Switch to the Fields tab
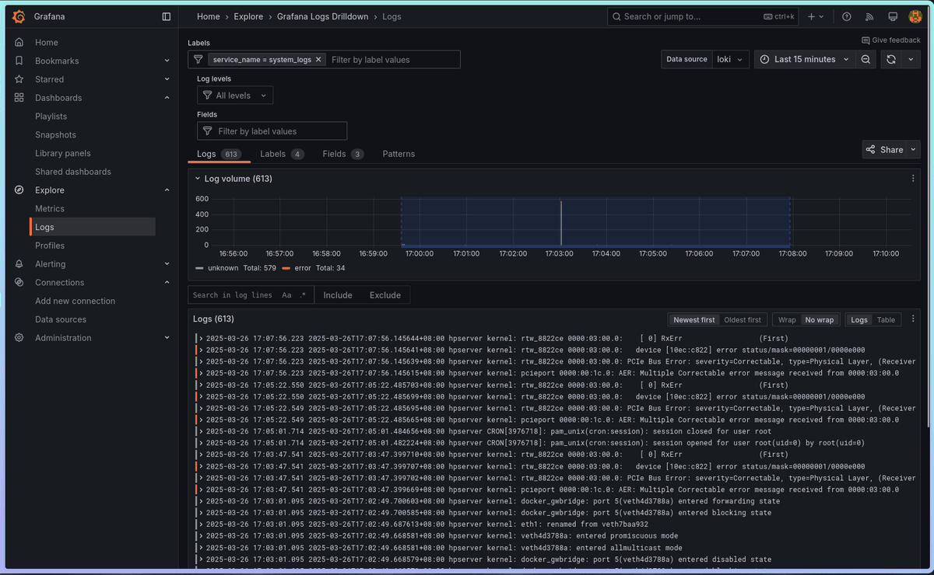The width and height of the screenshot is (934, 575). click(343, 154)
